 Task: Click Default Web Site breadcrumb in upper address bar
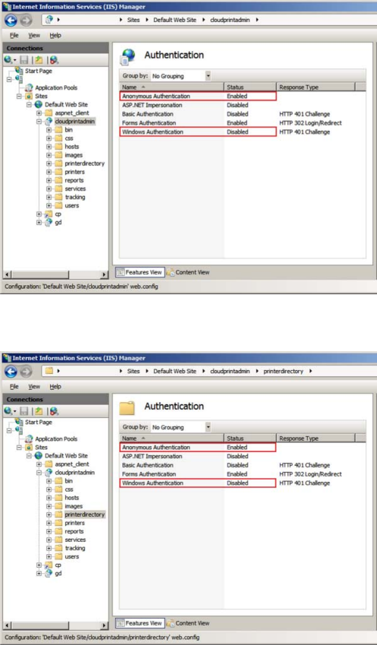175,20
